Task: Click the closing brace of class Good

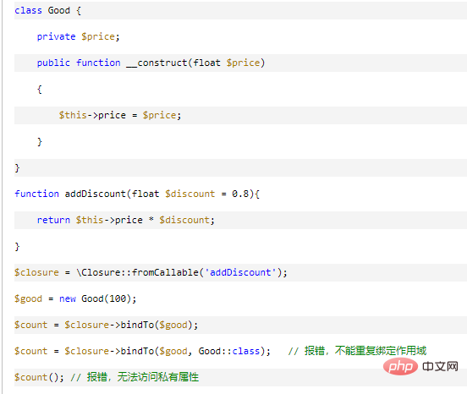Action: [17, 167]
